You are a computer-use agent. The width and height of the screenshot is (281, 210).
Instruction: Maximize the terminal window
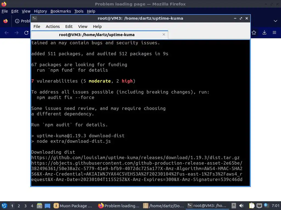coord(241,18)
